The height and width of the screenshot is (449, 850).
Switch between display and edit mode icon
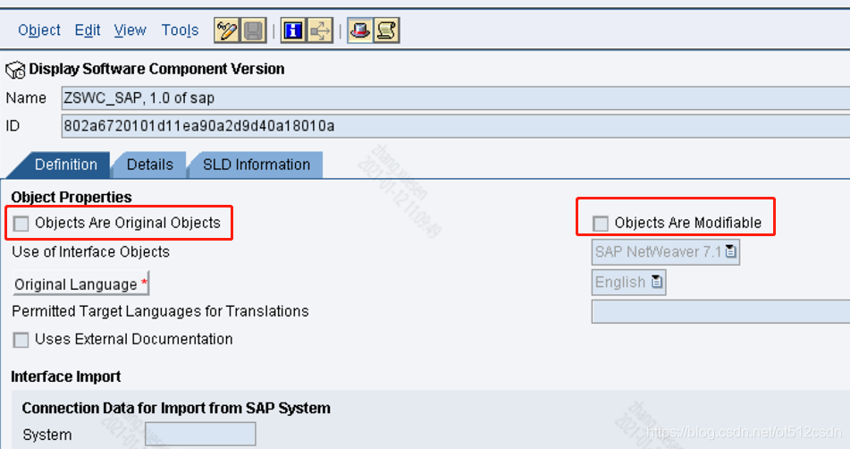[227, 30]
